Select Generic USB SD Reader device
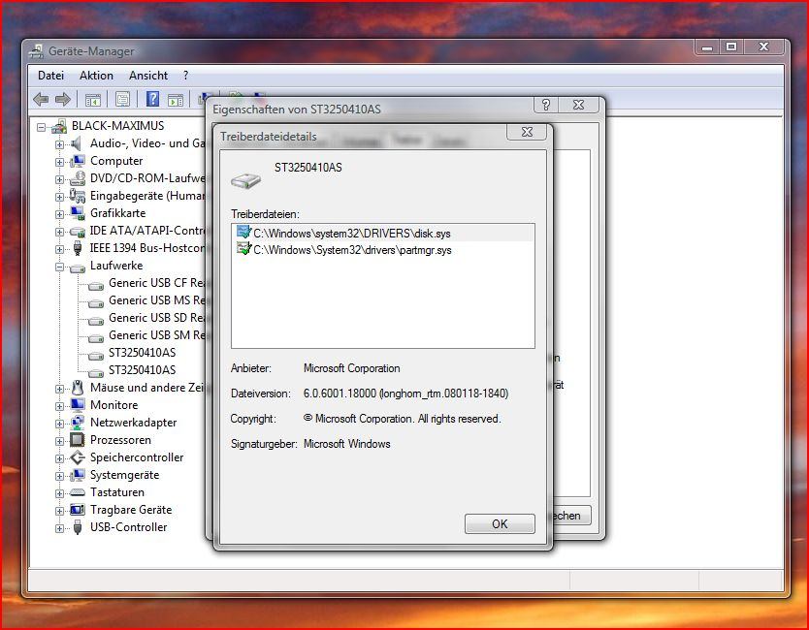Viewport: 809px width, 630px height. coord(157,318)
